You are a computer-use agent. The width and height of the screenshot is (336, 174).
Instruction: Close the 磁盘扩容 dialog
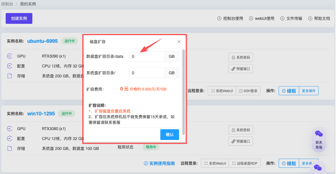click(179, 42)
